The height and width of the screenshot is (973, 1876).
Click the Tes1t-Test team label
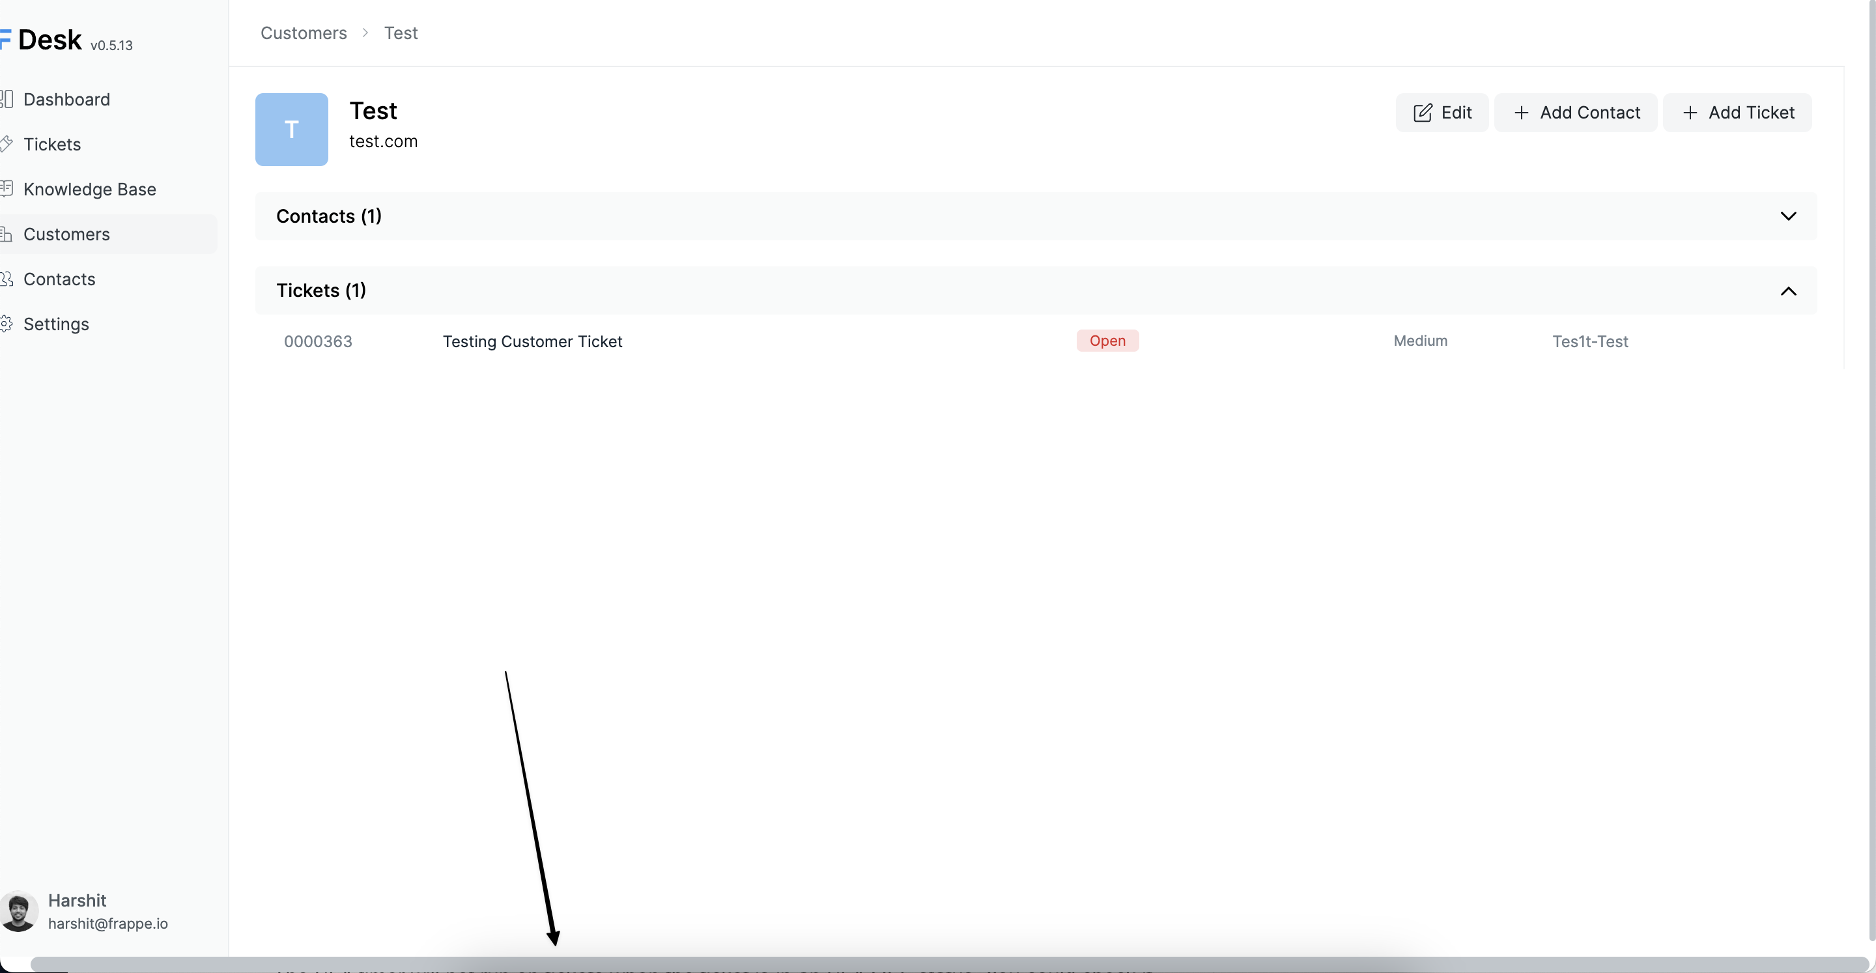pos(1591,341)
